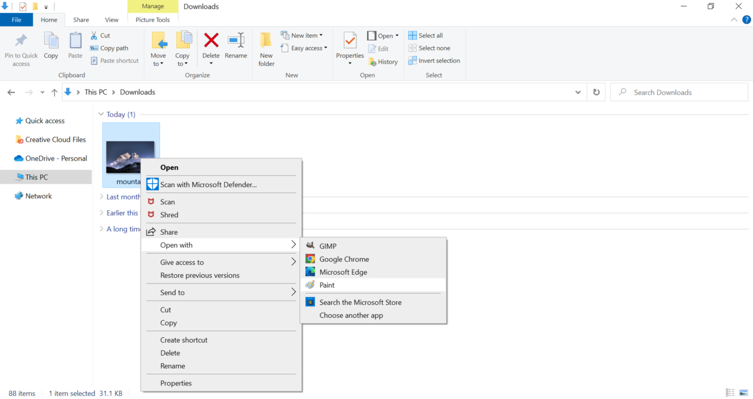753x399 pixels.
Task: Click Scan with Microsoft Defender option
Action: point(208,185)
